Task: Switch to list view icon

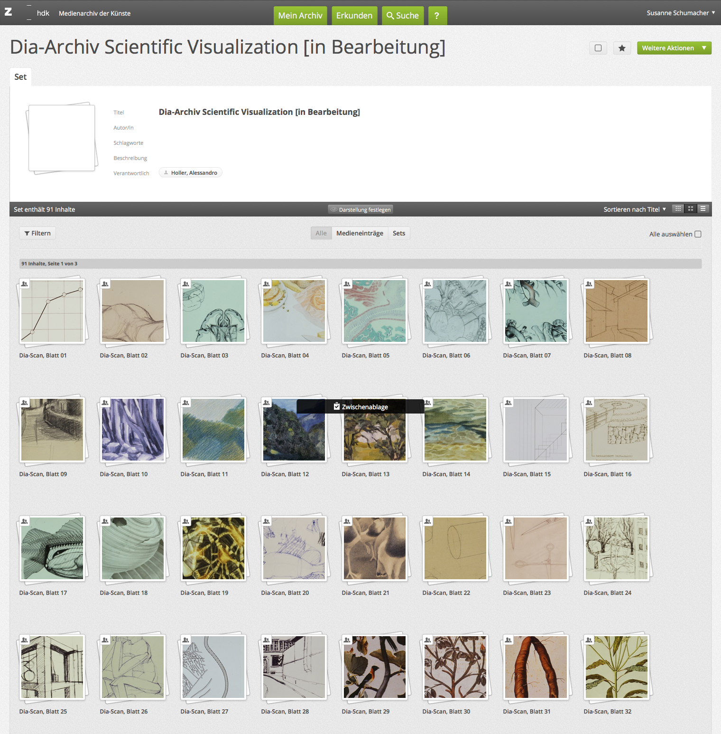Action: point(703,209)
